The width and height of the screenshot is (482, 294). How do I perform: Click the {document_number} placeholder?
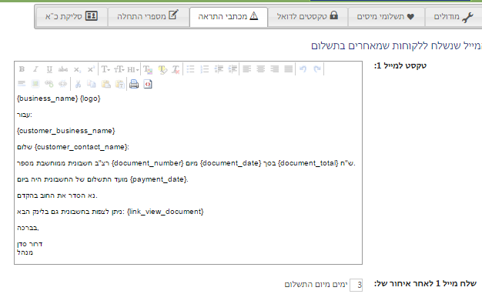[x=148, y=163]
